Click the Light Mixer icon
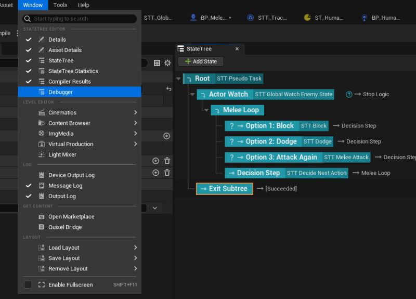 point(42,154)
